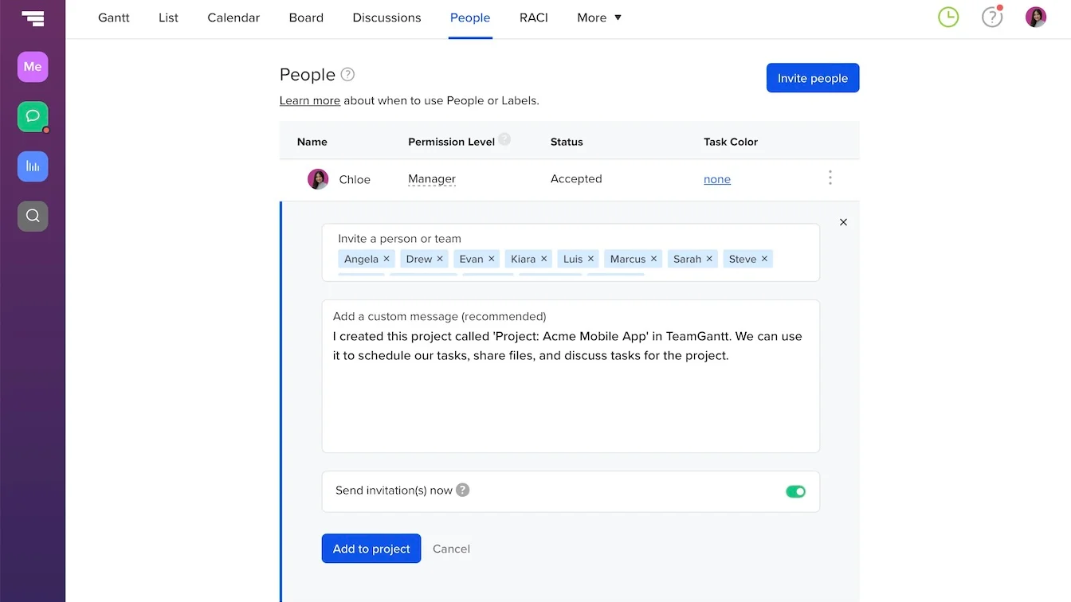The height and width of the screenshot is (602, 1071).
Task: Open the time tracking clock icon
Action: click(x=947, y=17)
